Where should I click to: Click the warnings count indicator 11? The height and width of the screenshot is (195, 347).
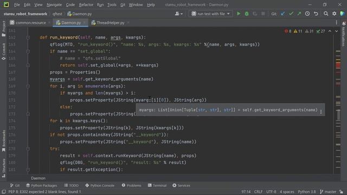click(x=298, y=31)
